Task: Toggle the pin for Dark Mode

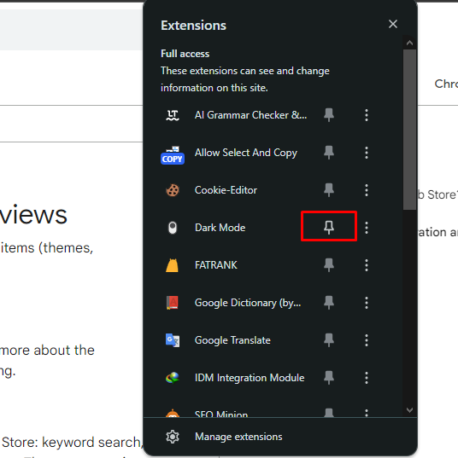Action: coord(329,227)
